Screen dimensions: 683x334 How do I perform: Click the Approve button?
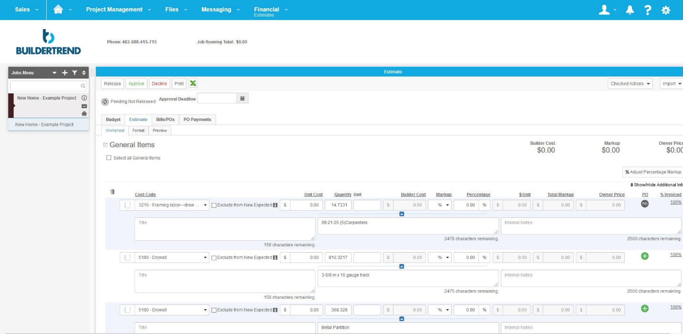tap(136, 83)
